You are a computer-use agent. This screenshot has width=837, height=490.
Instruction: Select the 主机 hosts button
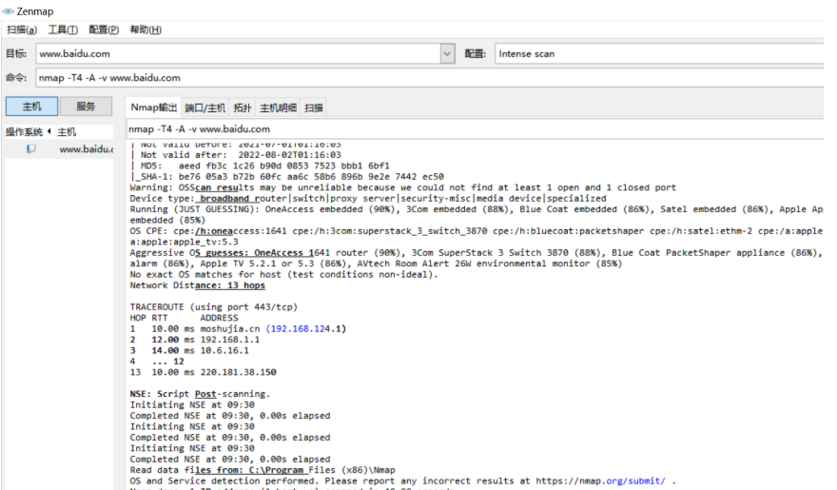tap(31, 107)
